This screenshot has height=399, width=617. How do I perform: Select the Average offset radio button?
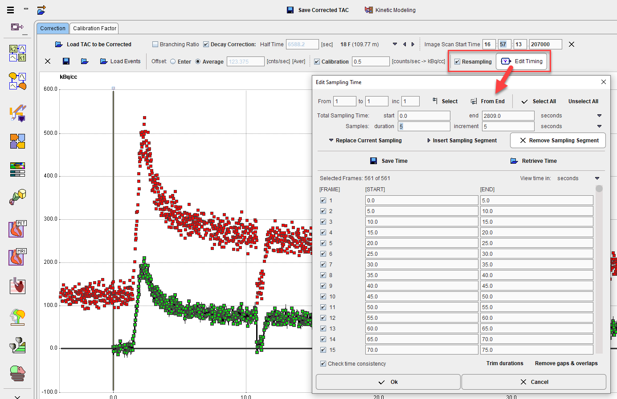click(198, 62)
